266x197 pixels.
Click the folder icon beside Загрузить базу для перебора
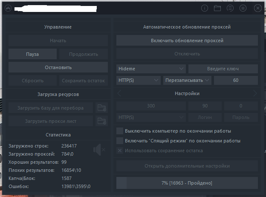pyautogui.click(x=101, y=107)
